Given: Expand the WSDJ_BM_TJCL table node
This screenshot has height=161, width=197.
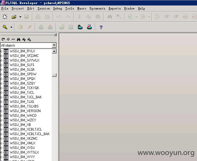Looking at the screenshot, I should 1,93.
